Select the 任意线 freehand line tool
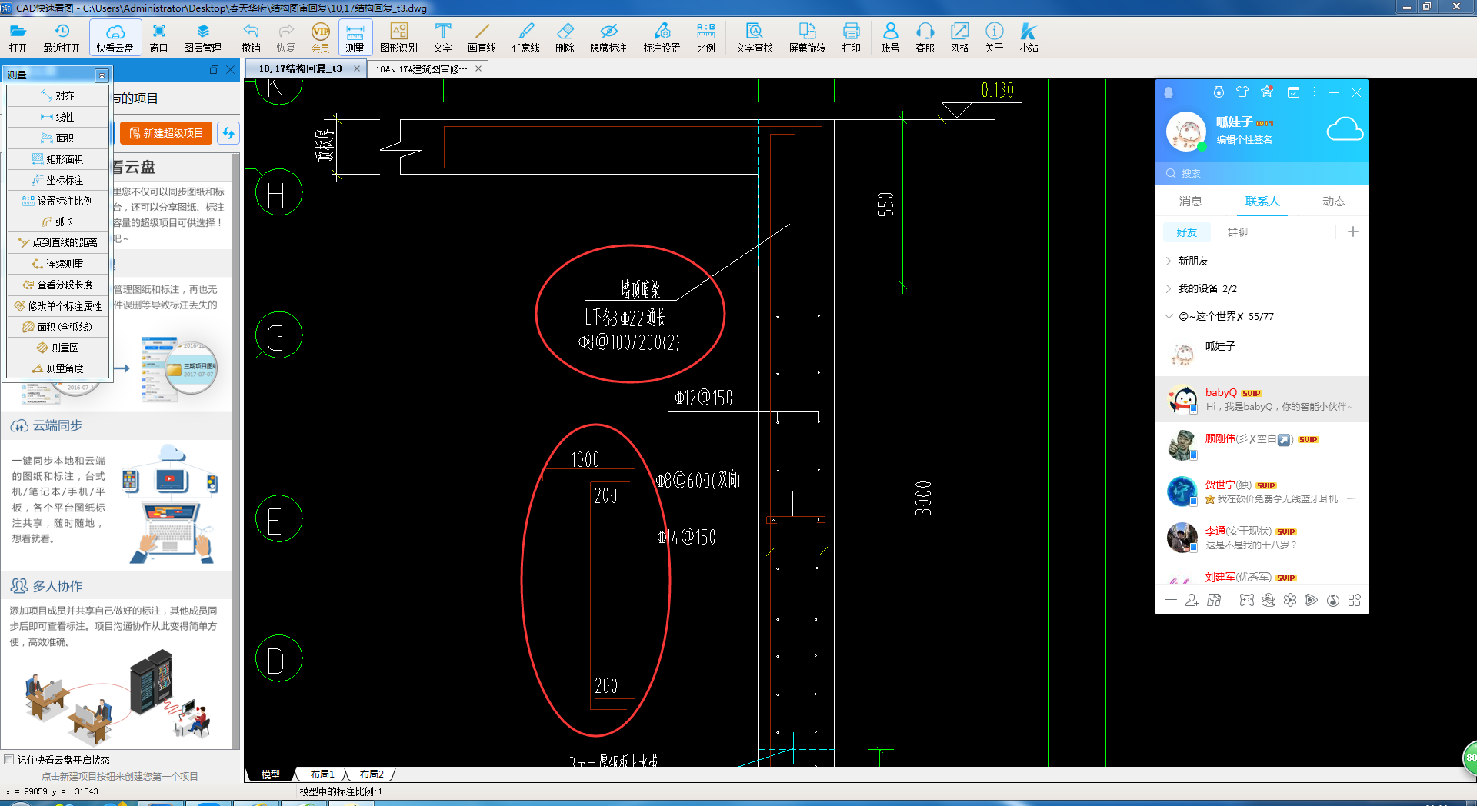The height and width of the screenshot is (806, 1477). (526, 38)
